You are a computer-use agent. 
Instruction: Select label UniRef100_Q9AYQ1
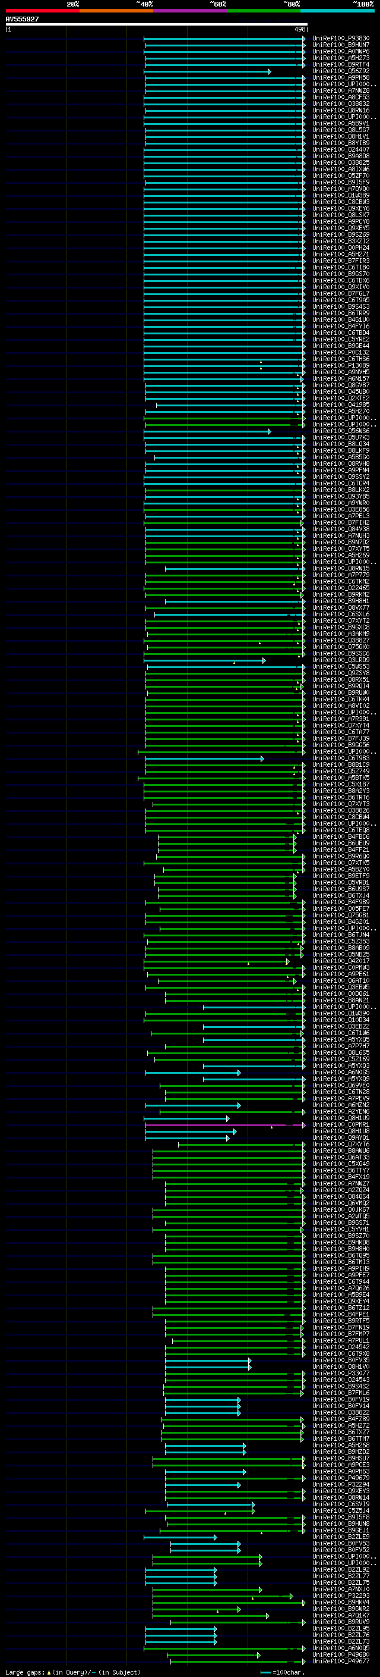pyautogui.click(x=341, y=1137)
